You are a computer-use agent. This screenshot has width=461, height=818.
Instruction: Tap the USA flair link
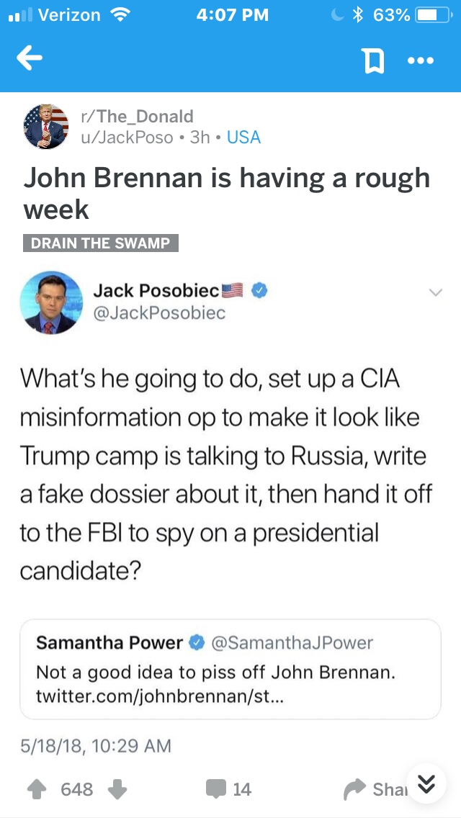243,137
